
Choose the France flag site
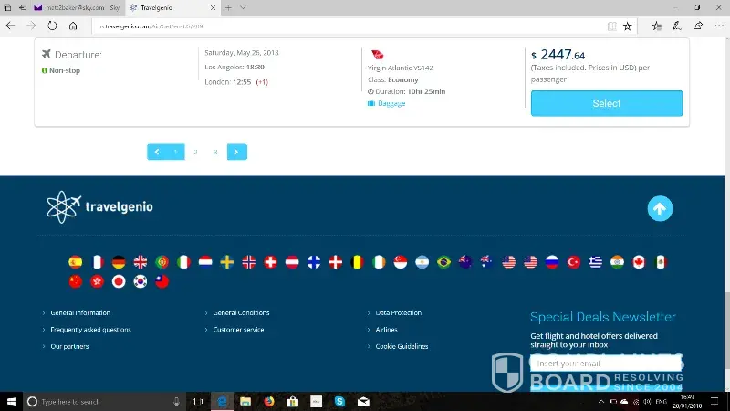98,262
